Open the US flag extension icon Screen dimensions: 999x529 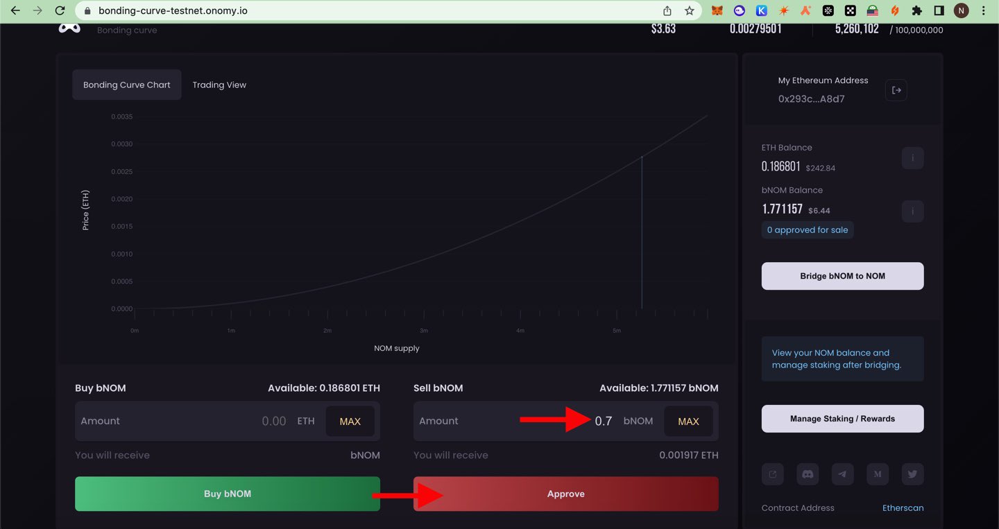[x=873, y=10]
